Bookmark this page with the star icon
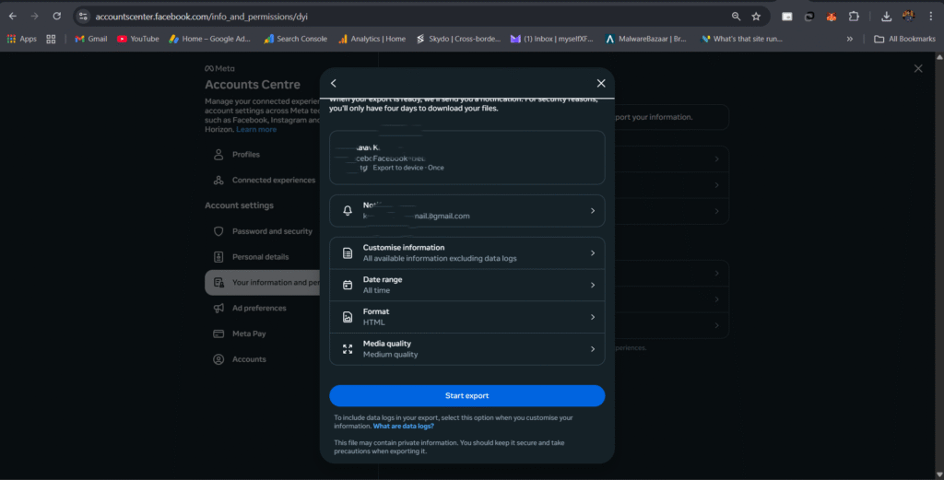The image size is (944, 480). pos(756,17)
